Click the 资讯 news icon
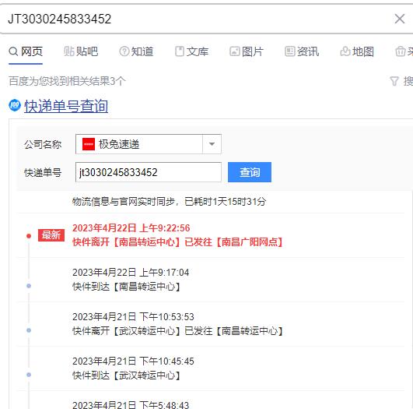 point(290,51)
